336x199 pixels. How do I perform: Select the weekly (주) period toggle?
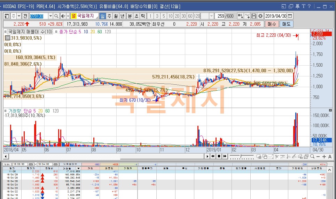click(x=109, y=16)
